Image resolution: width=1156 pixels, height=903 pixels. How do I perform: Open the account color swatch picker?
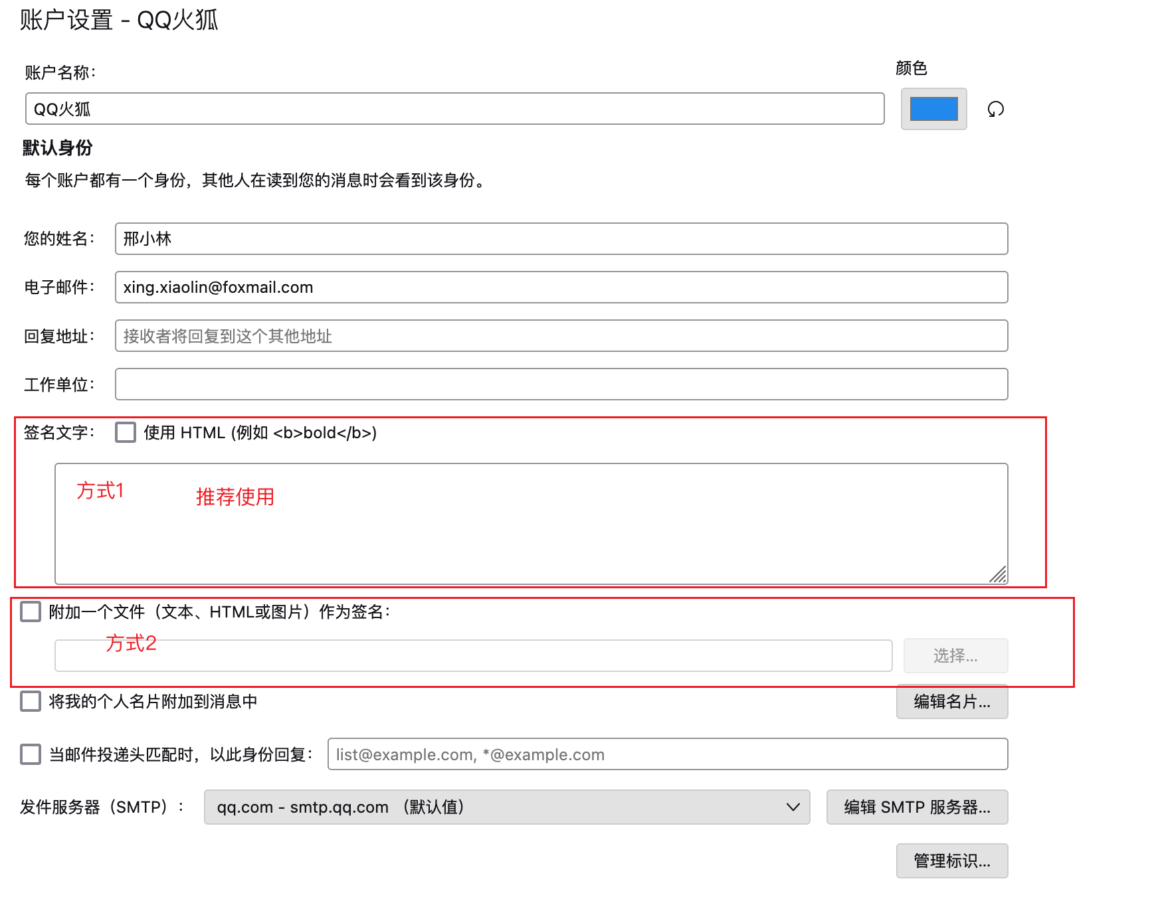[x=933, y=108]
